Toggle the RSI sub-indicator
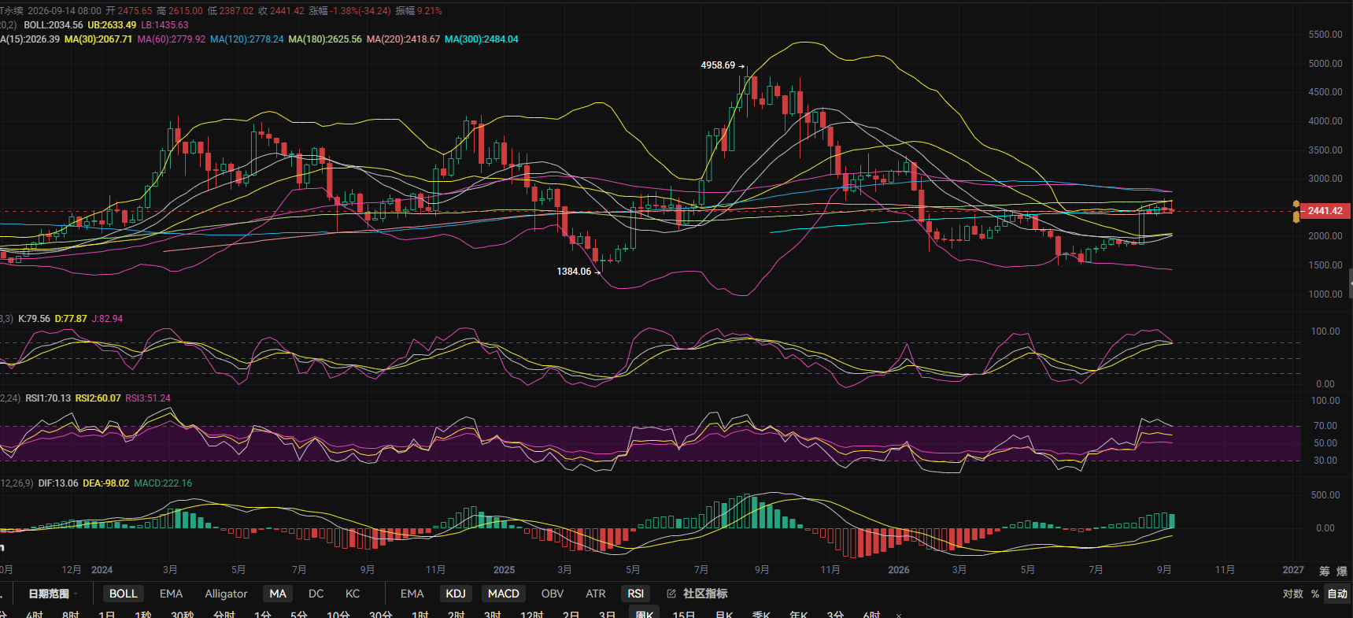1353x618 pixels. click(636, 594)
